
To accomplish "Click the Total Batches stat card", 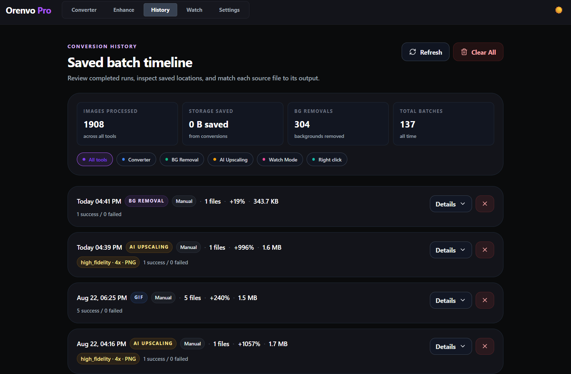I will pyautogui.click(x=443, y=124).
